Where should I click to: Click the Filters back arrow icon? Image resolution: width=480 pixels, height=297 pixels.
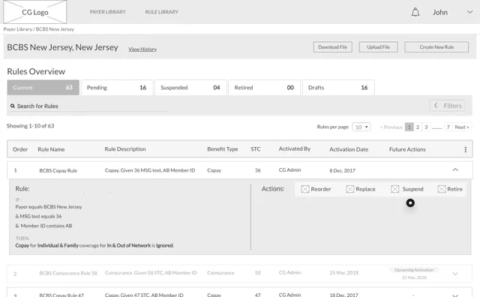436,105
